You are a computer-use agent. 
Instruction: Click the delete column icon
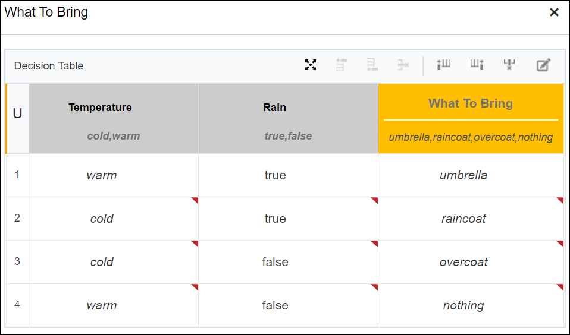point(509,65)
